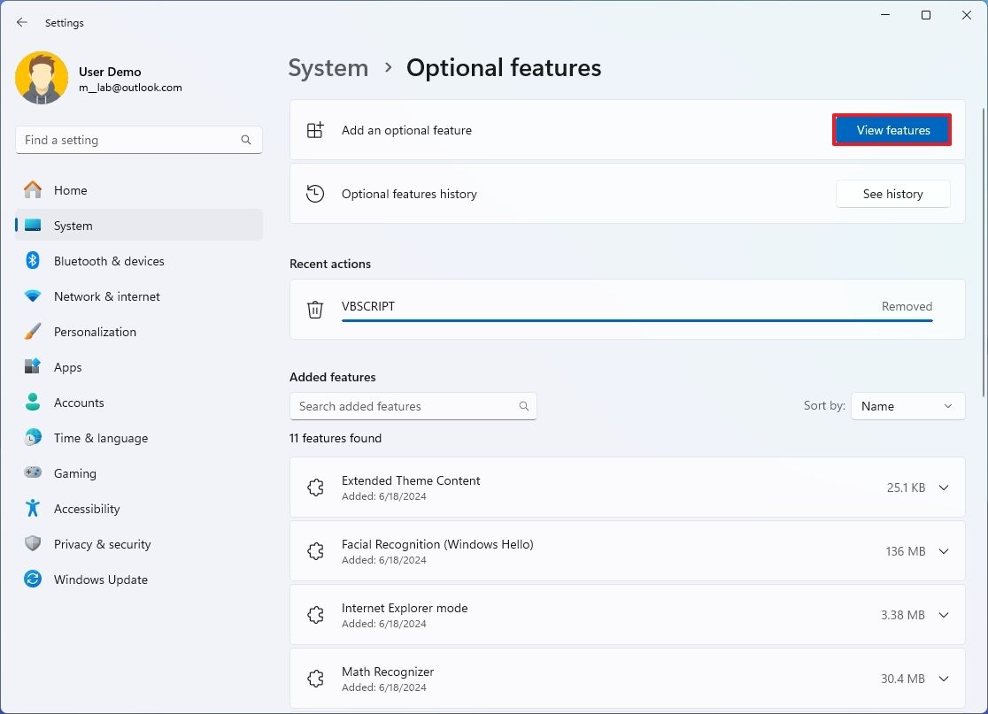This screenshot has height=714, width=988.
Task: Open the Personalization page
Action: (x=95, y=332)
